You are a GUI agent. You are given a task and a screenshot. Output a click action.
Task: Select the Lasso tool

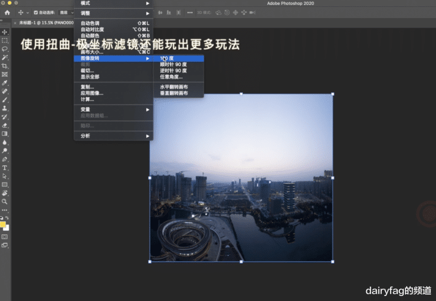pyautogui.click(x=5, y=49)
